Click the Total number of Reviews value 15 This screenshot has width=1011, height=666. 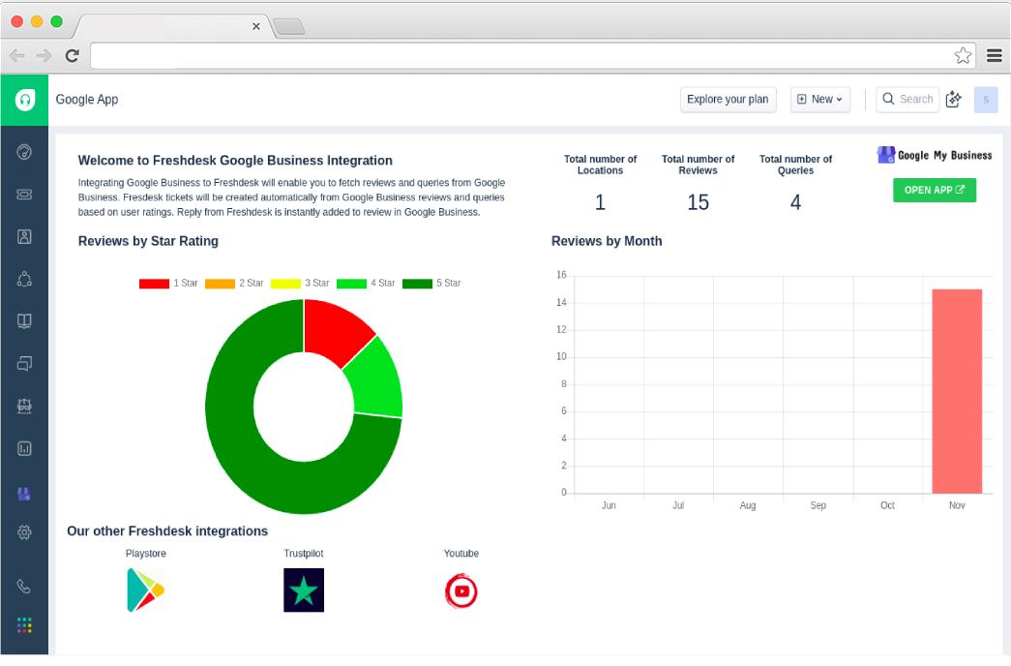(698, 202)
